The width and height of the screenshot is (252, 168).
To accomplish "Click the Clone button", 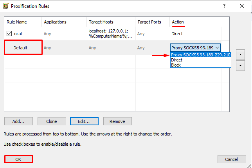I will pyautogui.click(x=52, y=121).
